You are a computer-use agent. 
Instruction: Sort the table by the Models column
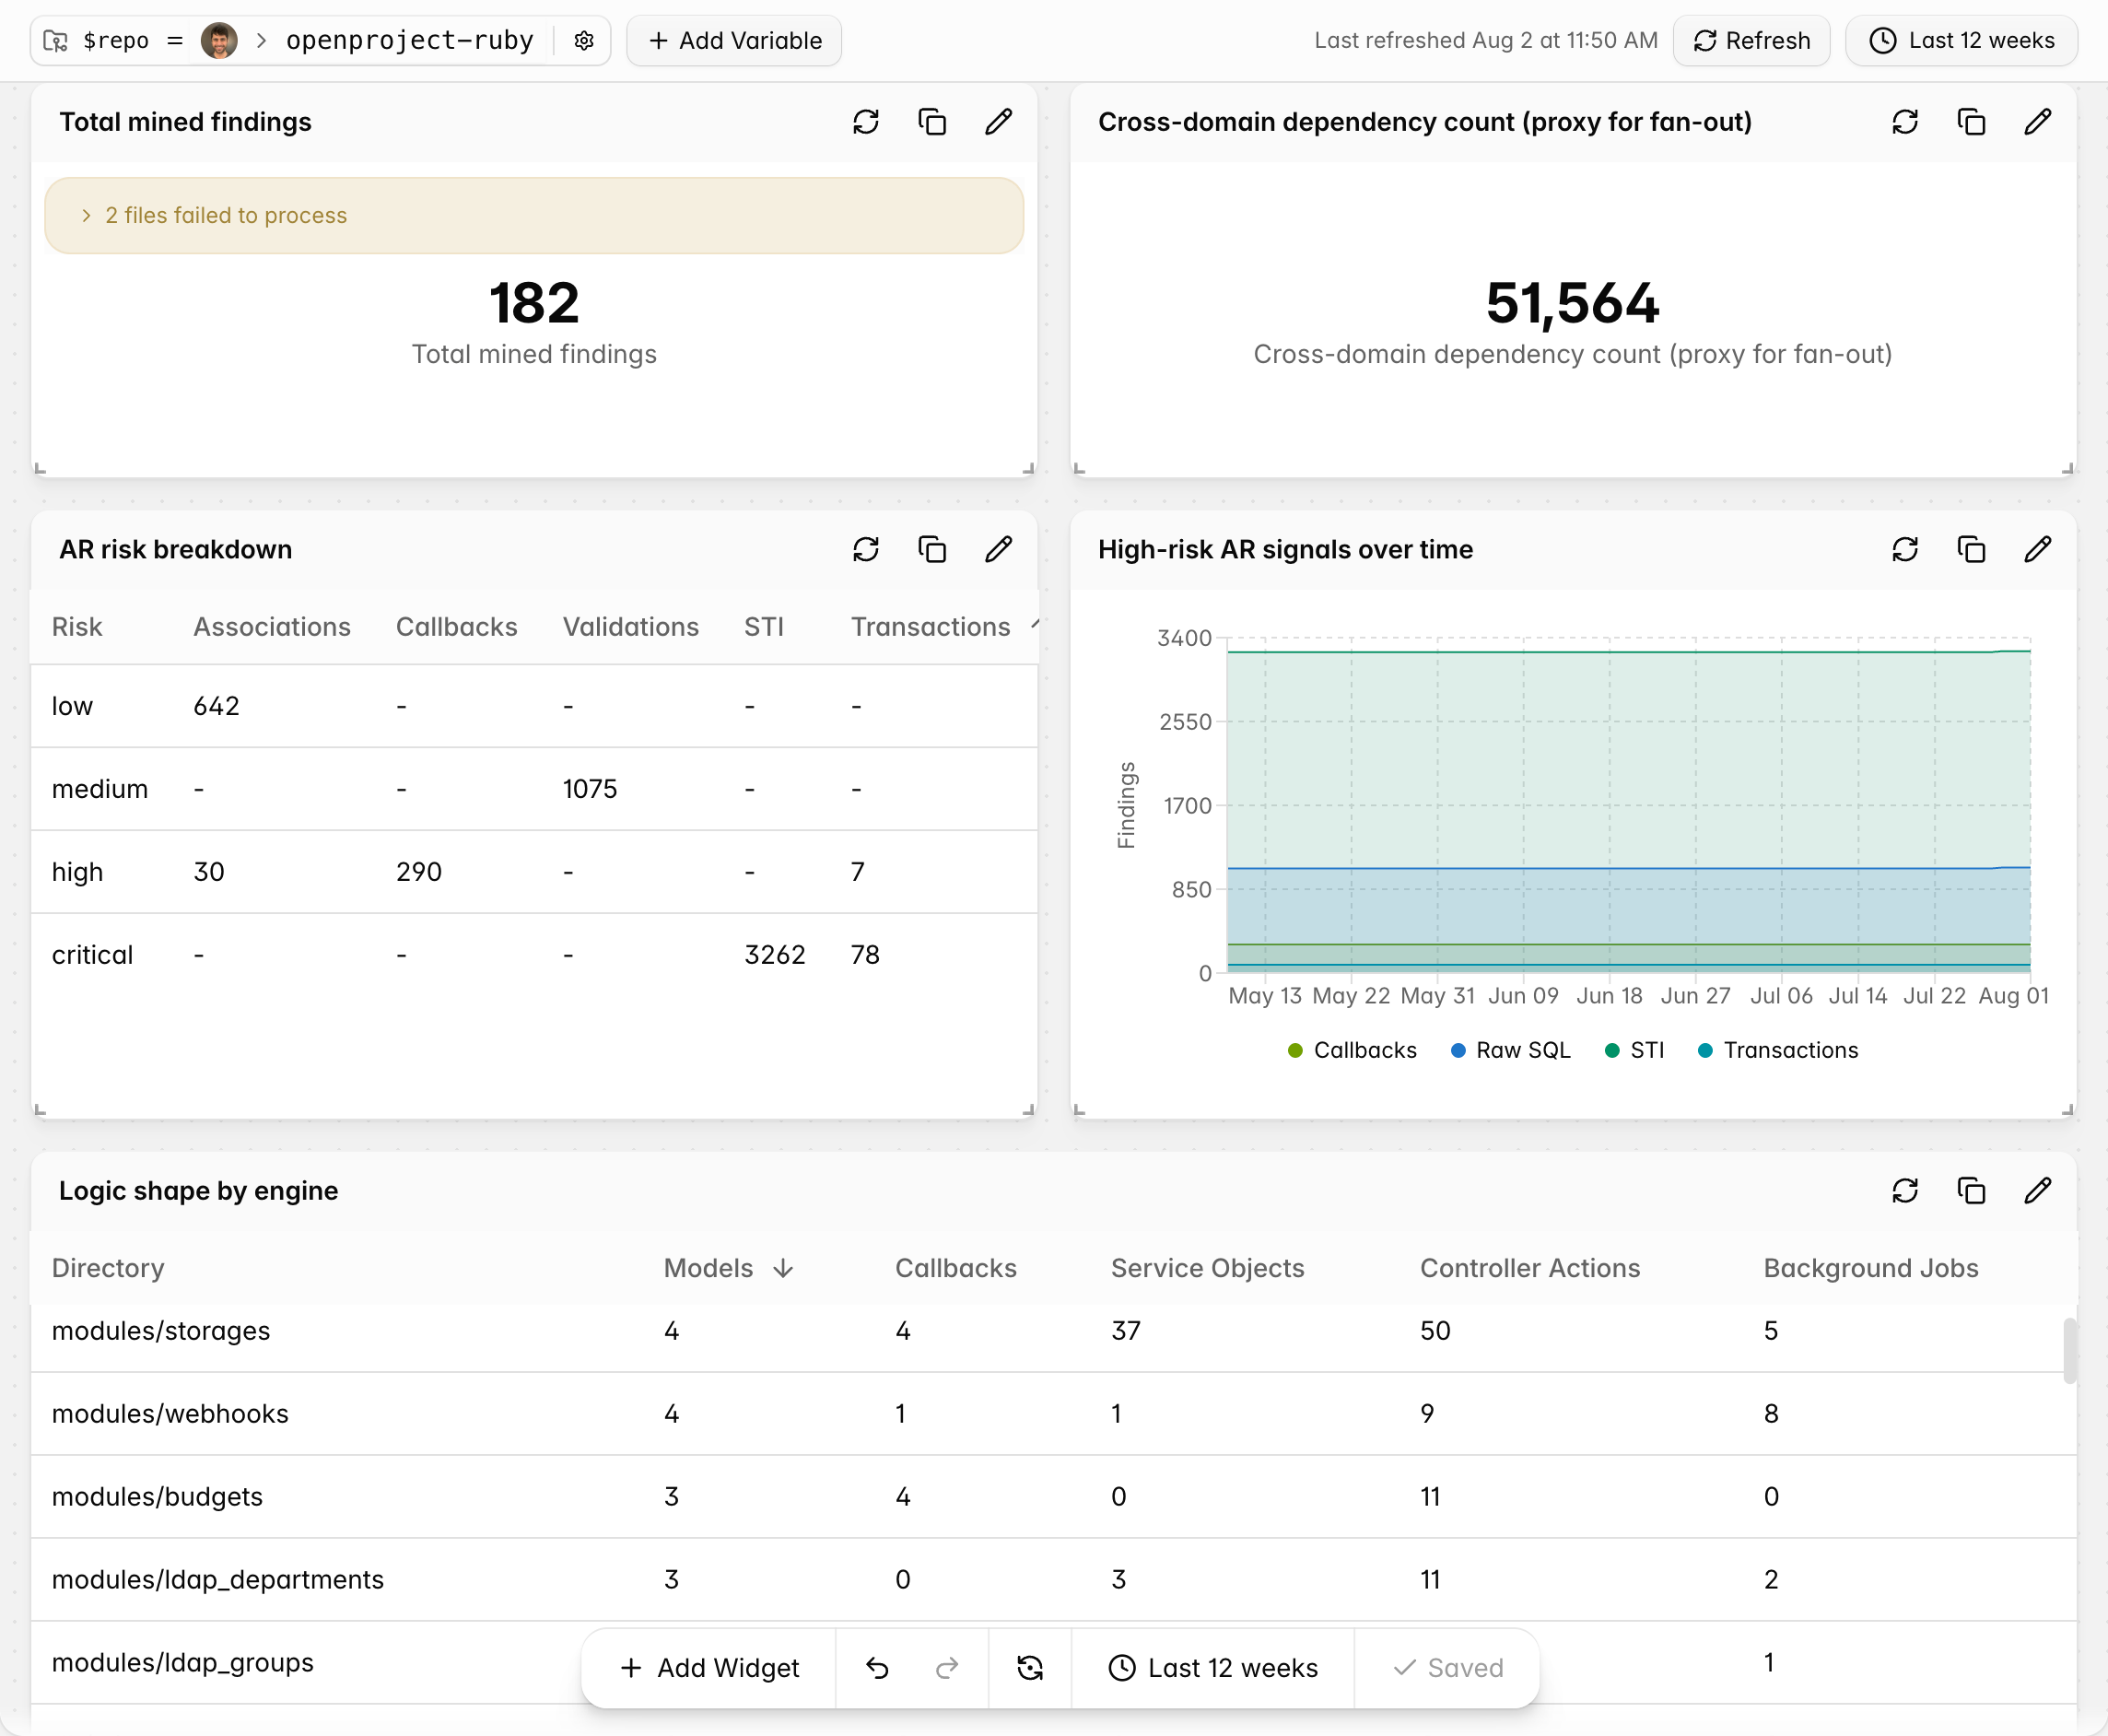point(728,1268)
